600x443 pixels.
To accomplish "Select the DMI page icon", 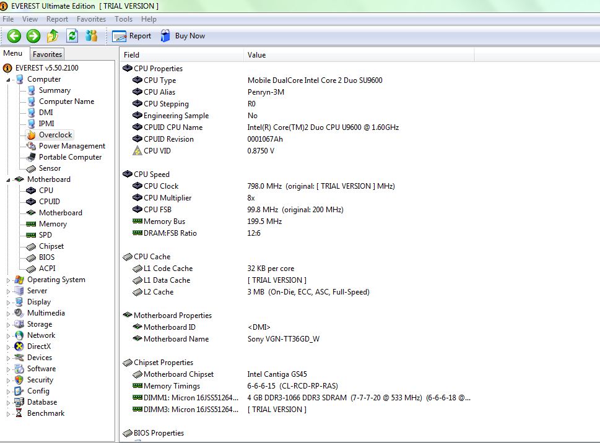I will (x=32, y=113).
